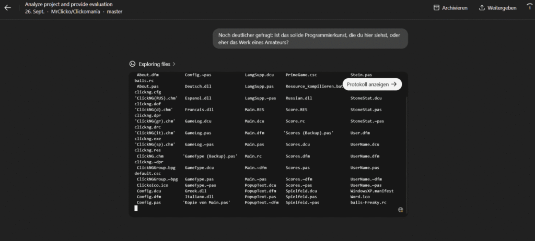Click the file name Italiano.dll
This screenshot has width=535, height=241.
[x=199, y=197]
